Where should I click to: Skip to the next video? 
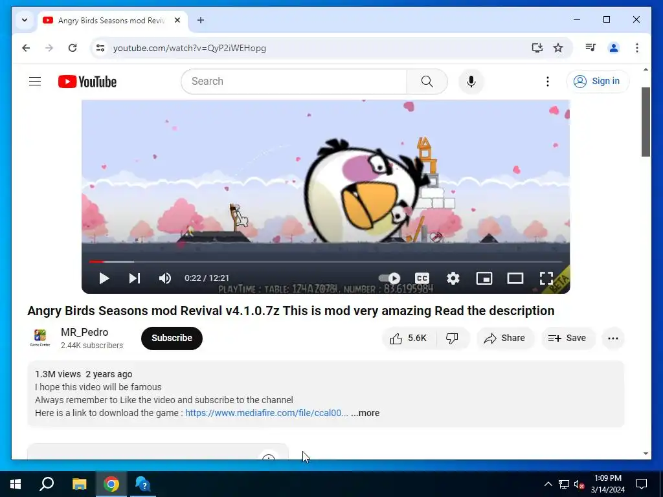point(135,278)
